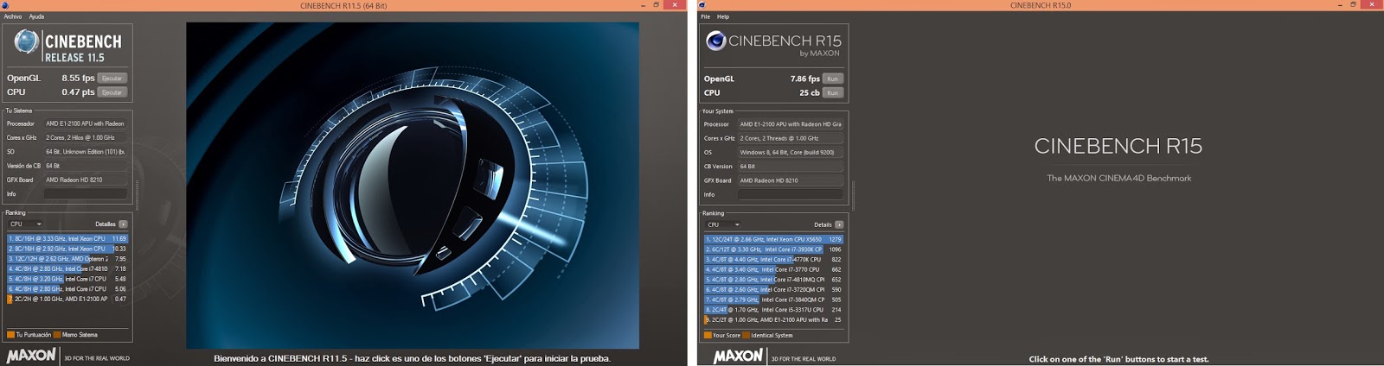Viewport: 1384px width, 366px height.
Task: Select ranking row '4C/8T @ 4.40 GHz i7-4770K'
Action: point(773,259)
